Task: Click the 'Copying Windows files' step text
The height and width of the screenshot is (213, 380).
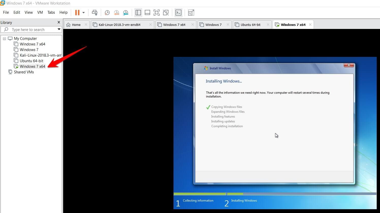Action: [x=227, y=107]
